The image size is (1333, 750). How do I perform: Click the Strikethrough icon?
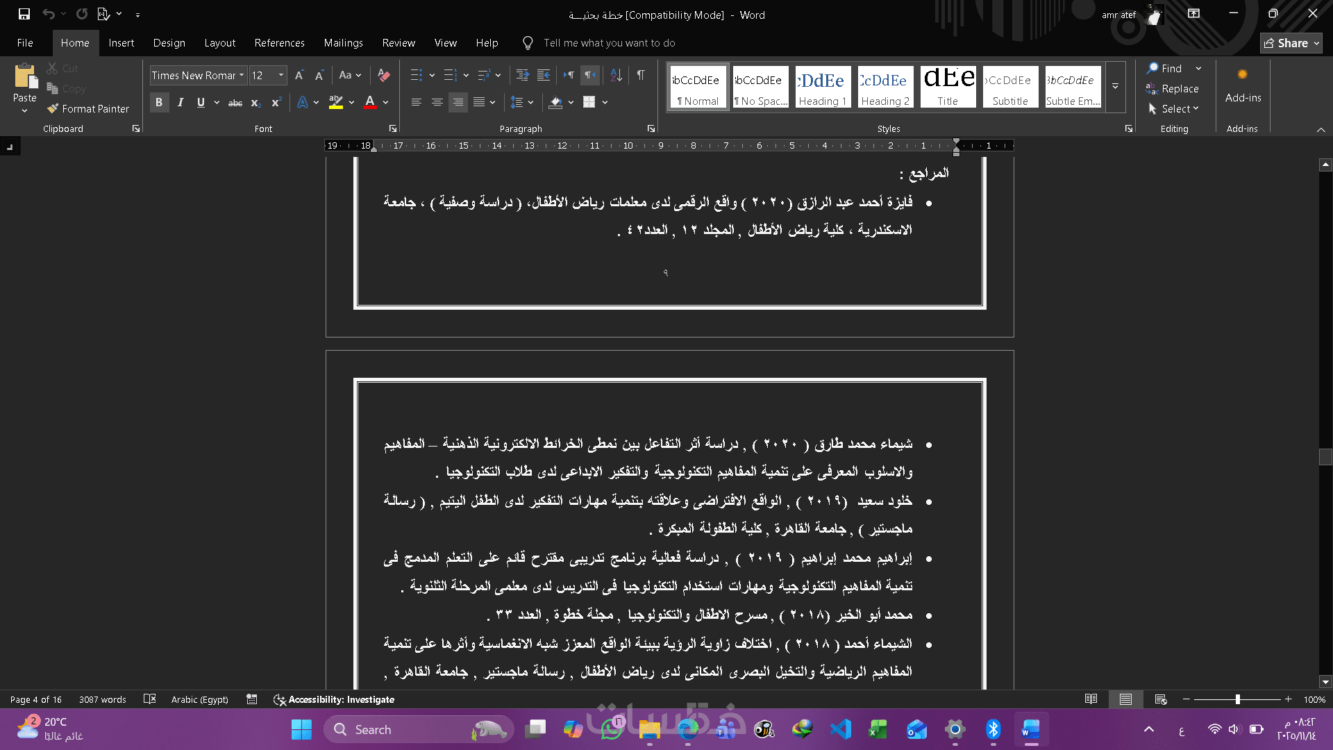(x=235, y=103)
